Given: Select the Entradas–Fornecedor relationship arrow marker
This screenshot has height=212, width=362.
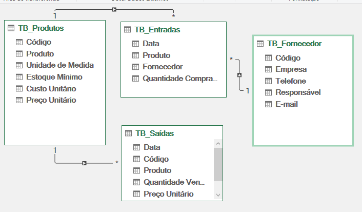Looking at the screenshot, I should point(239,75).
